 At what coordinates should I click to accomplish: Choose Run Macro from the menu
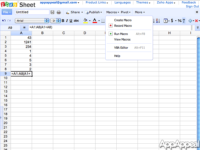pyautogui.click(x=121, y=34)
